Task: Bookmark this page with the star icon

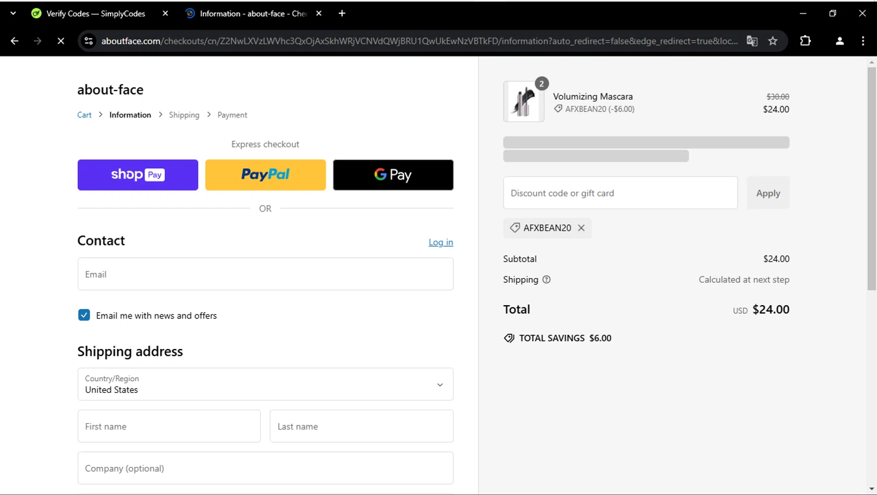Action: pyautogui.click(x=773, y=41)
